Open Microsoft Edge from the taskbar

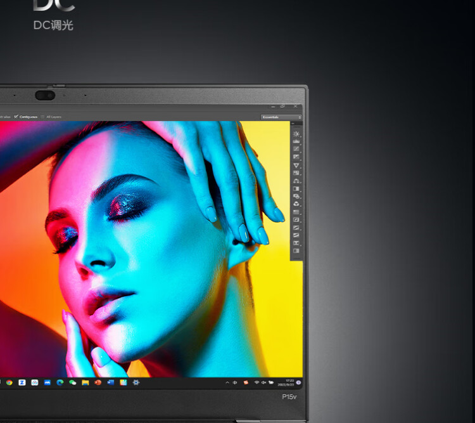(60, 382)
